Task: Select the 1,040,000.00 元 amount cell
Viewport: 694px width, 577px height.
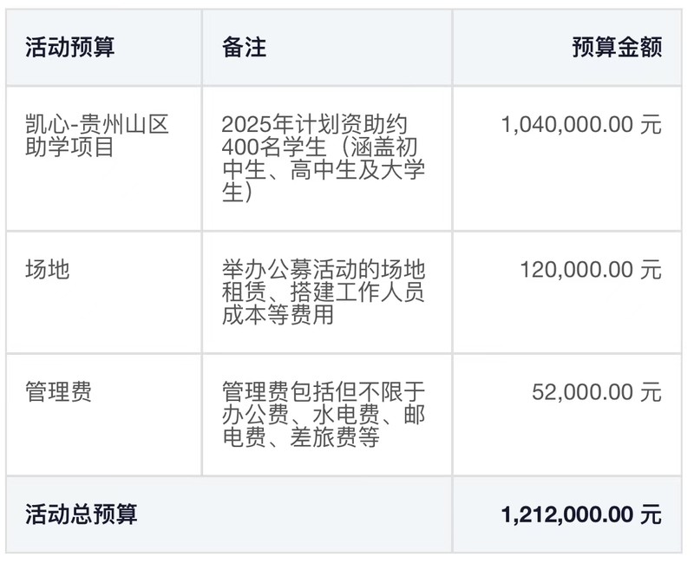Action: [x=581, y=124]
